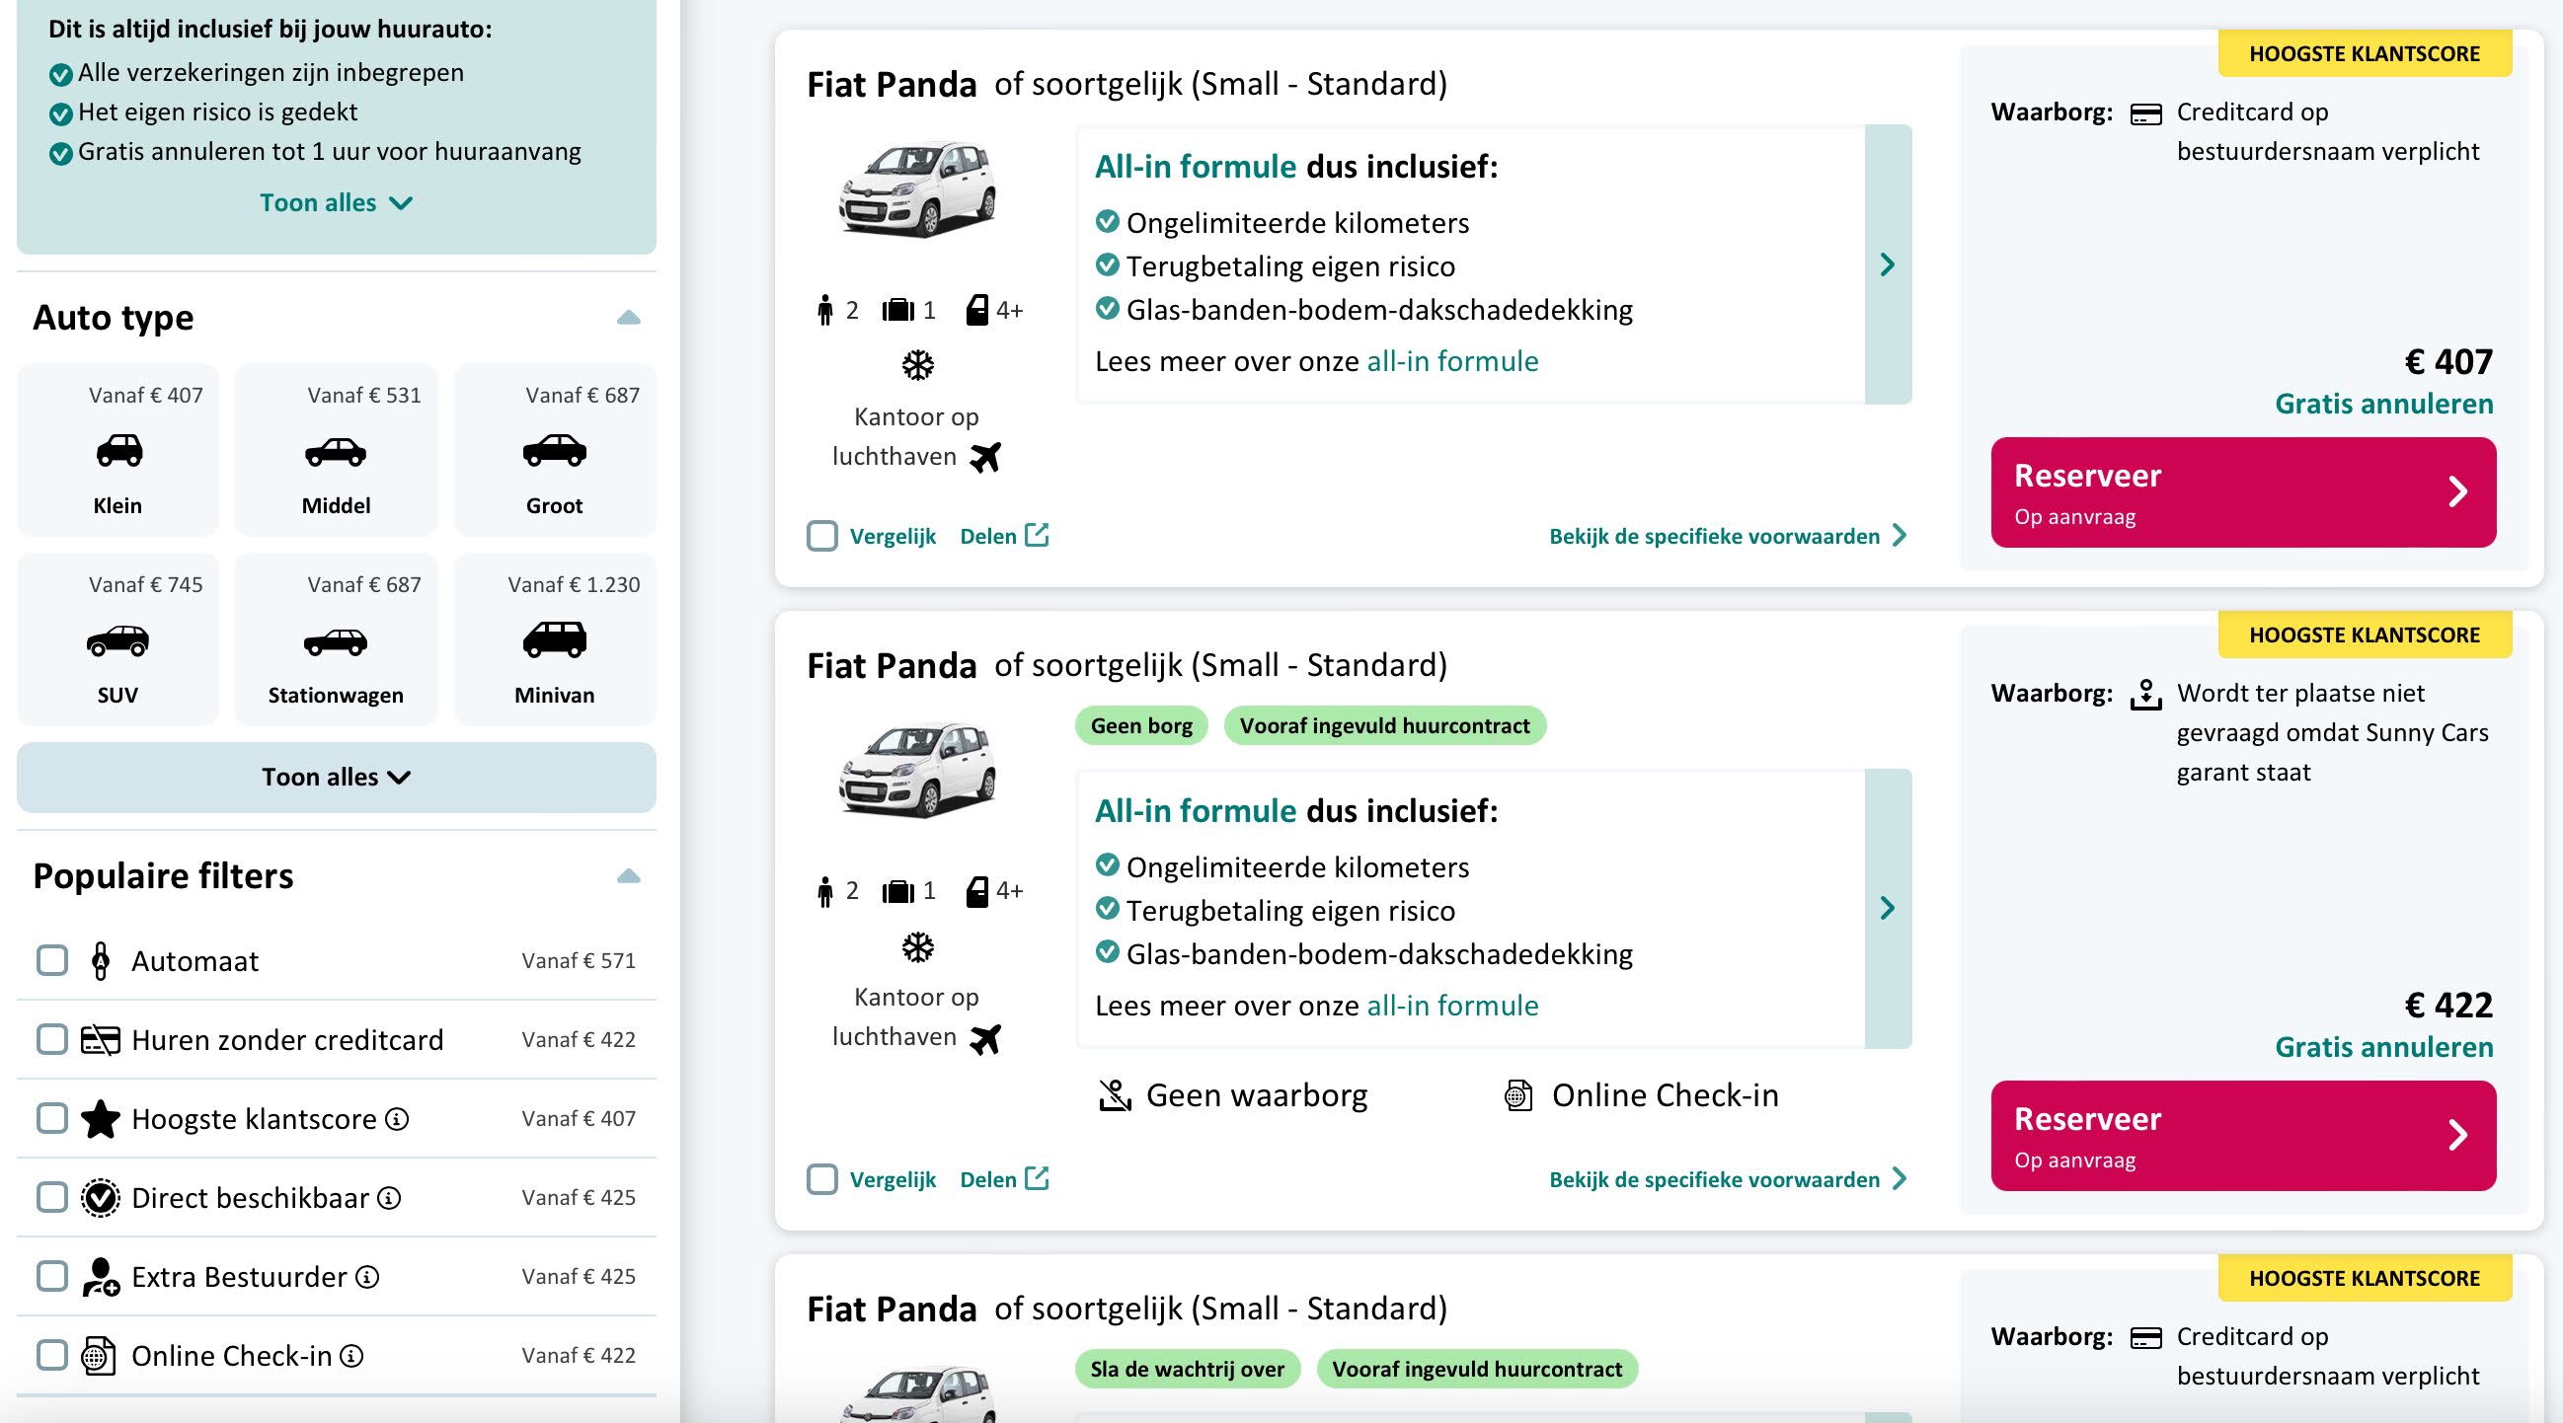2563x1423 pixels.
Task: Click air conditioning snowflake icon in €422 card
Action: tap(917, 947)
